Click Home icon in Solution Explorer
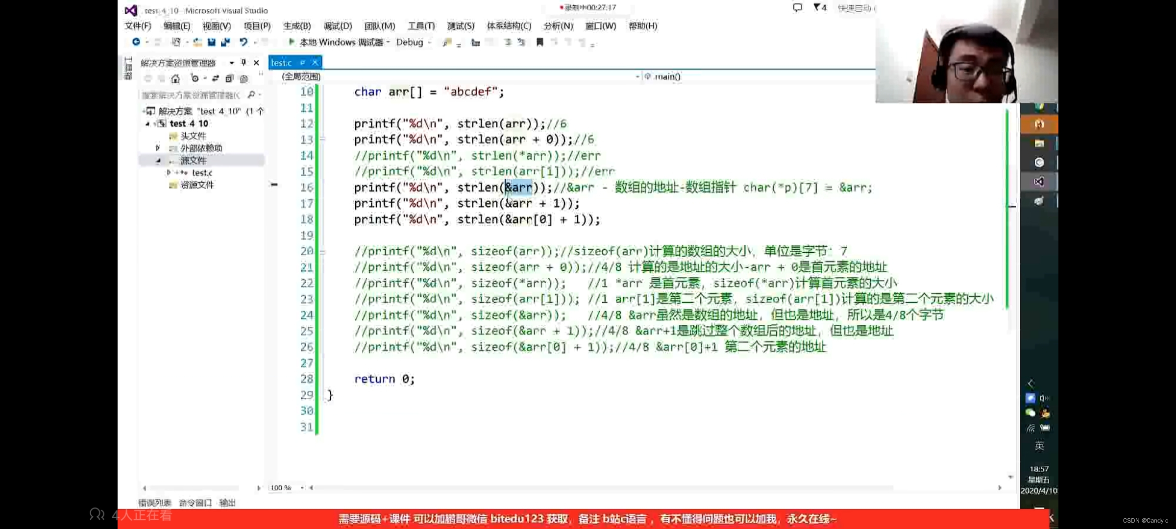 [175, 78]
